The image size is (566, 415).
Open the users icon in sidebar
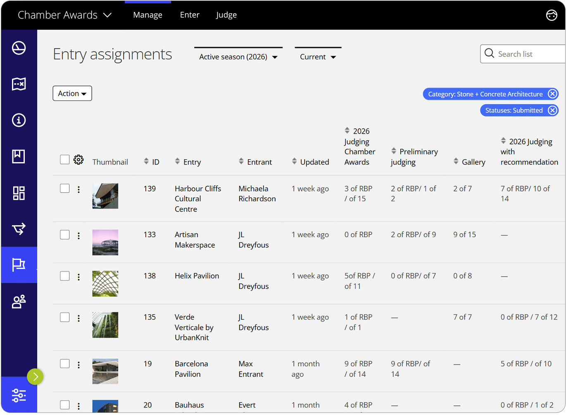[19, 302]
